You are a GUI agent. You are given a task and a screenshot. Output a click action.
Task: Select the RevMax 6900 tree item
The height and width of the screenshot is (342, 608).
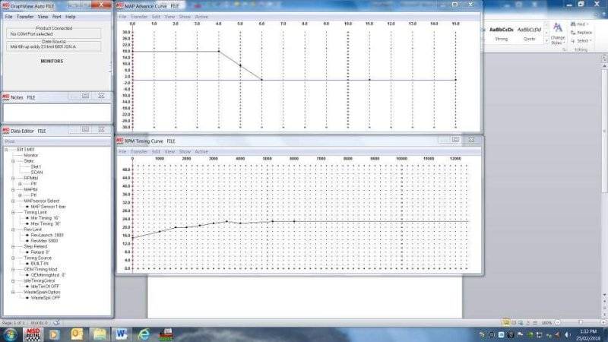tap(45, 241)
